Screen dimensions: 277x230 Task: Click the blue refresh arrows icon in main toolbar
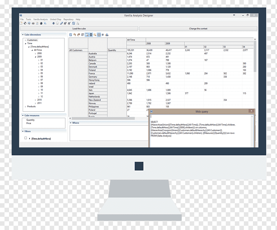tap(73, 23)
